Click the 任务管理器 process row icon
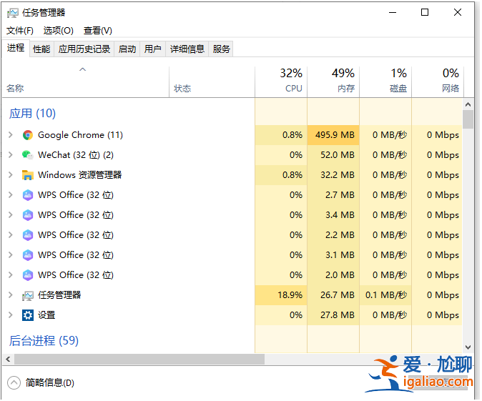The height and width of the screenshot is (401, 482). coord(28,296)
